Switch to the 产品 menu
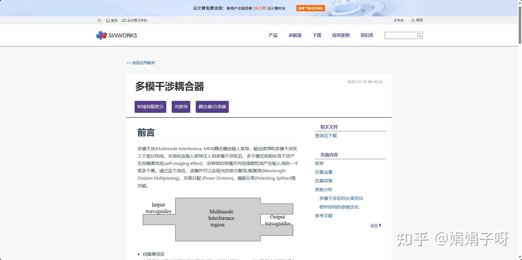The width and height of the screenshot is (522, 260). (x=273, y=35)
